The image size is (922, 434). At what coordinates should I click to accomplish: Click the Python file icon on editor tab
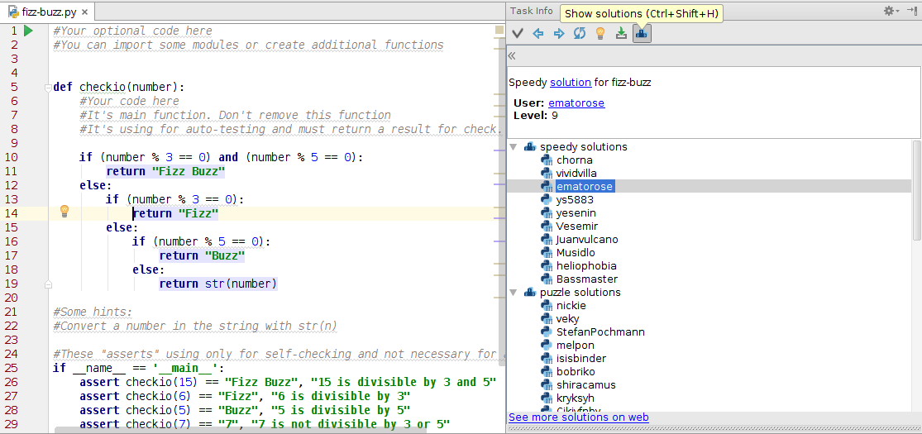tap(13, 12)
